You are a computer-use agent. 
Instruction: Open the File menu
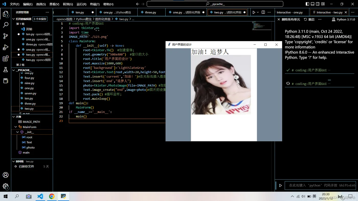(x=15, y=4)
